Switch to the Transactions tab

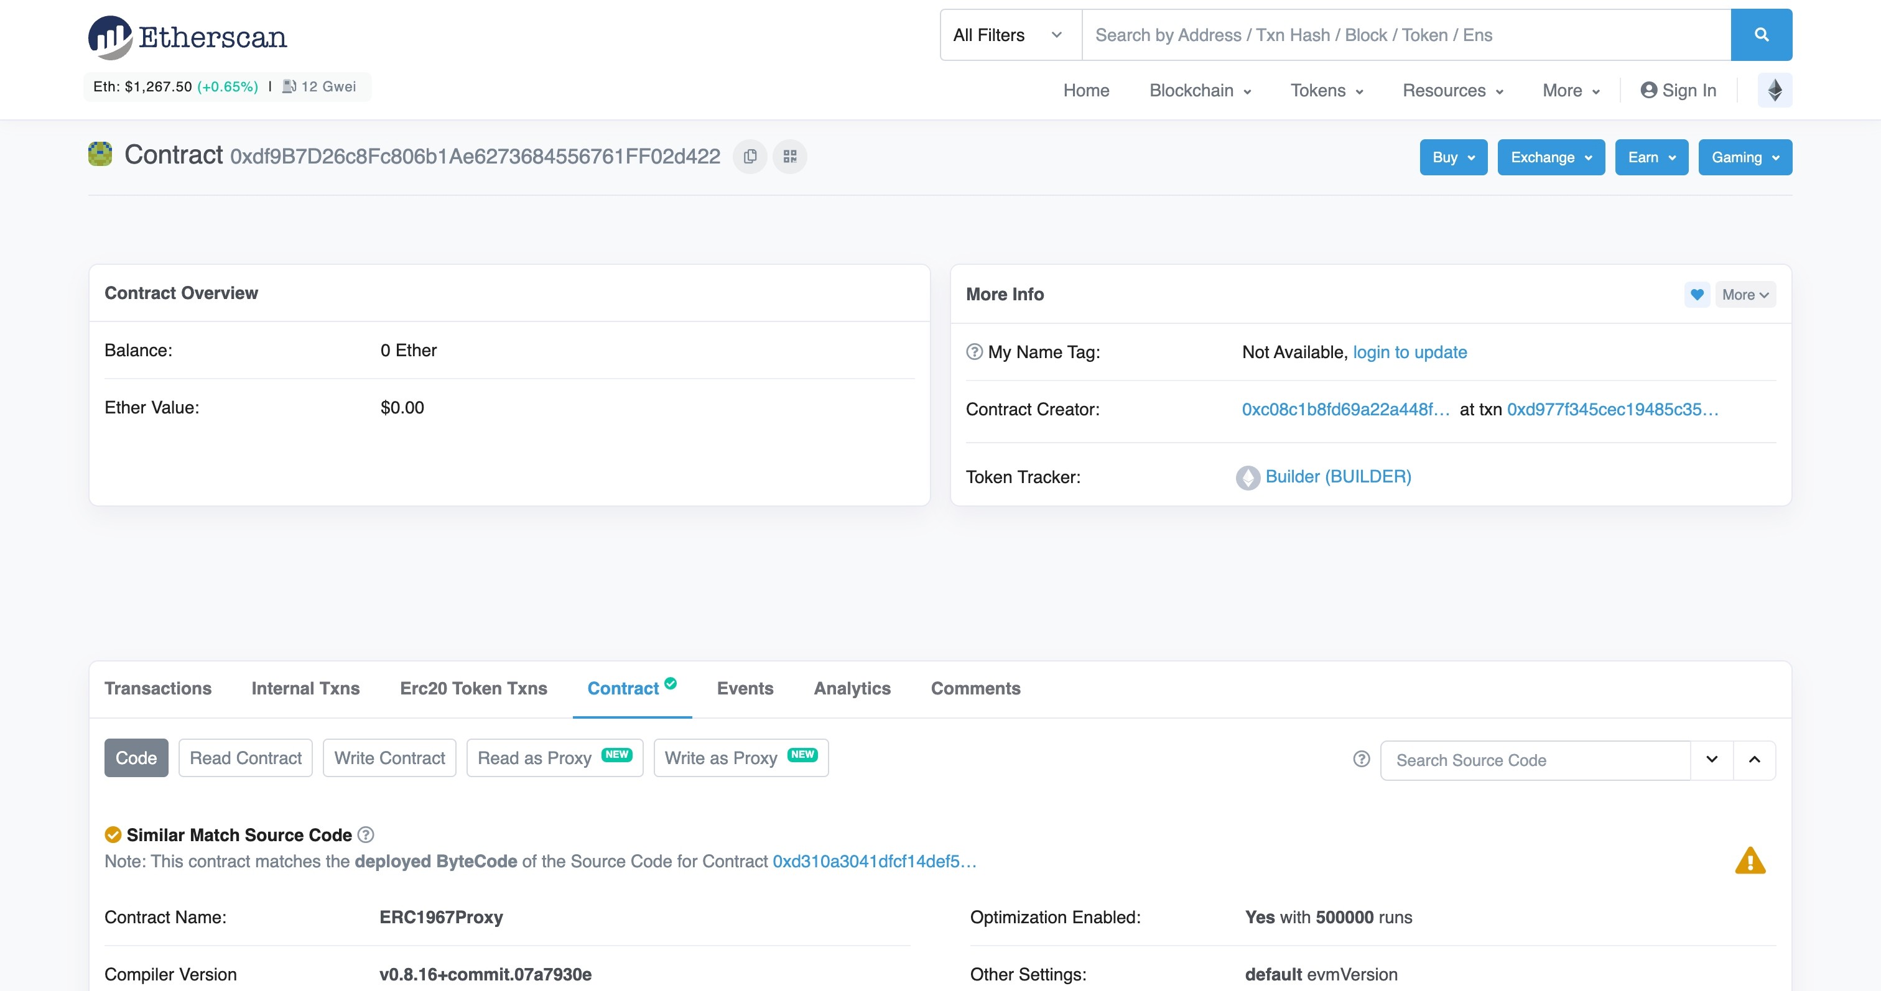pos(158,688)
